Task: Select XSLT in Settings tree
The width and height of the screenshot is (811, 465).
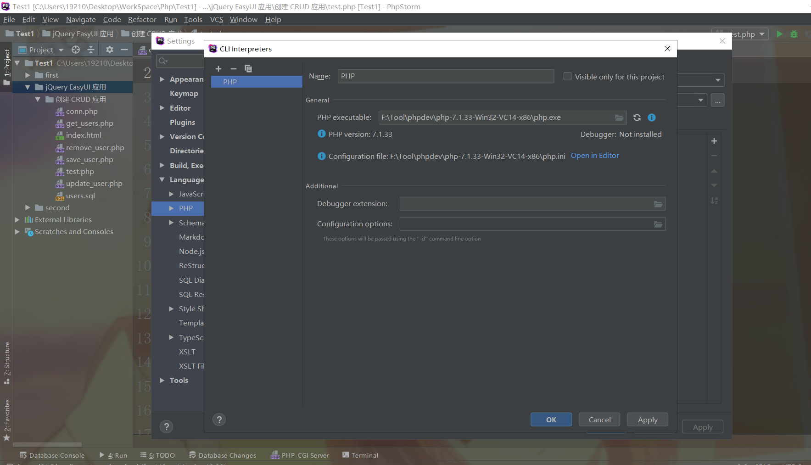Action: [x=187, y=352]
